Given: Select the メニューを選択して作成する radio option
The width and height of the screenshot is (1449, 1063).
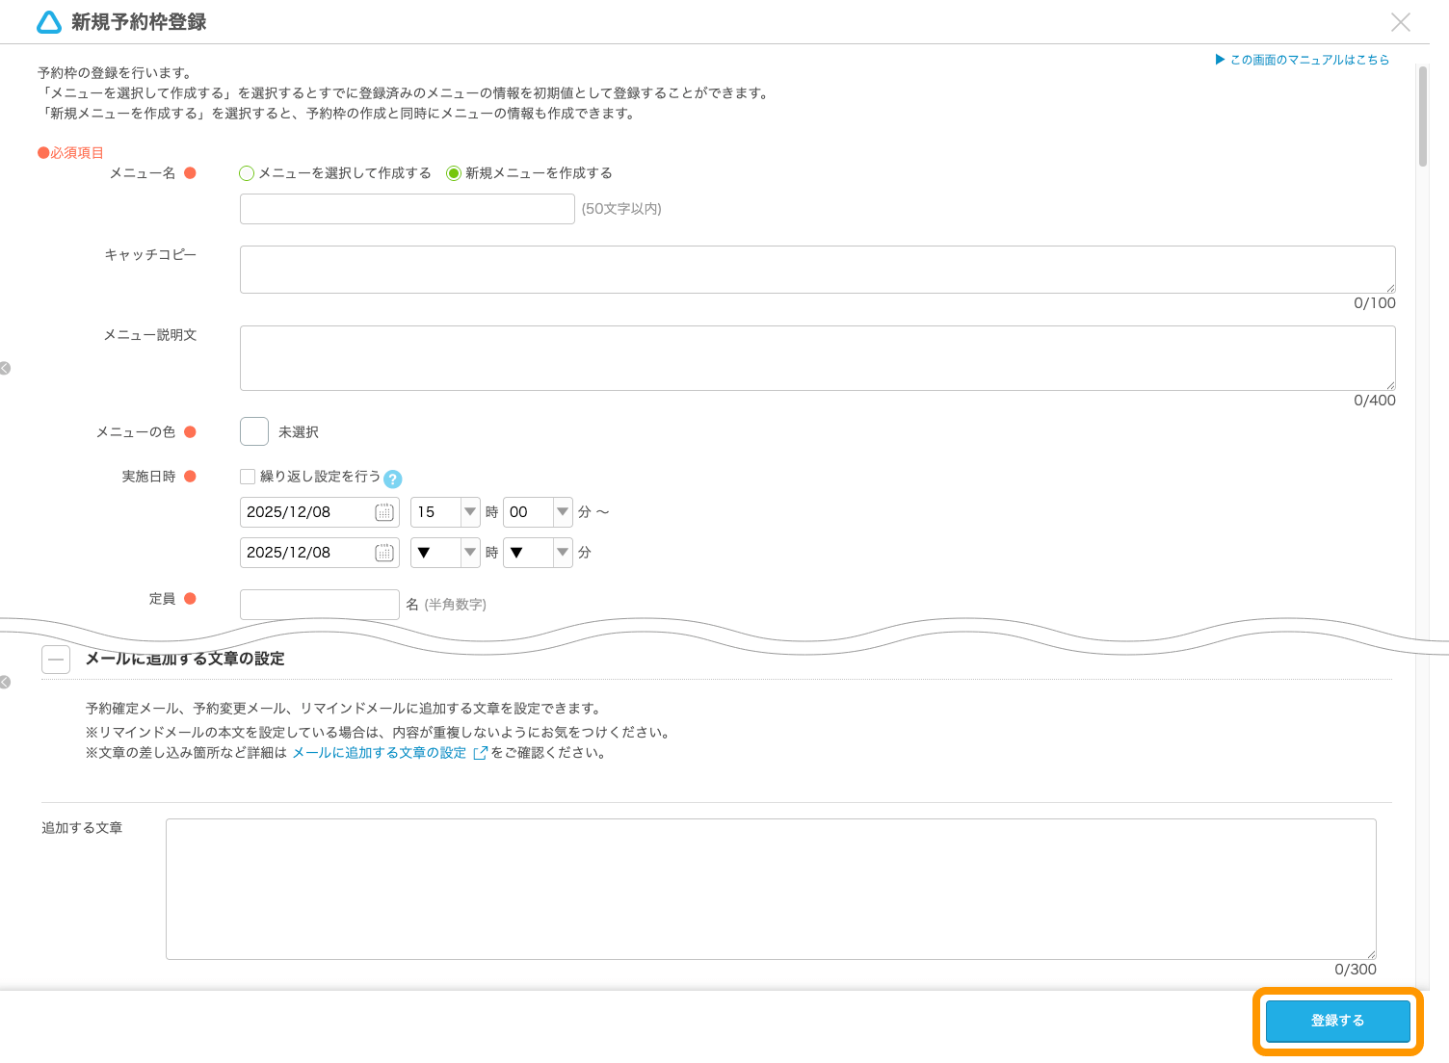Looking at the screenshot, I should point(247,172).
